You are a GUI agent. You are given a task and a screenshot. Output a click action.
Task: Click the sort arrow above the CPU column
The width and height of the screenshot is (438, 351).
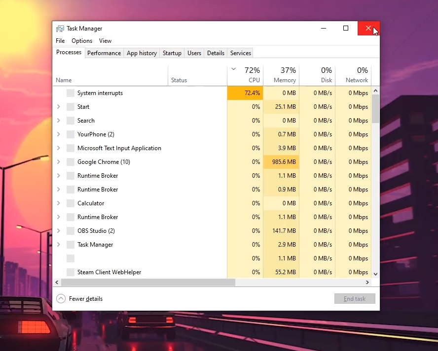233,69
